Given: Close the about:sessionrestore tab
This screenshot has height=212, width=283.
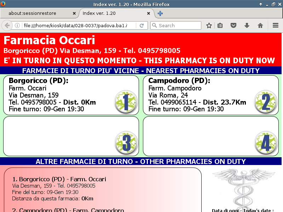Looking at the screenshot, I should [x=74, y=13].
